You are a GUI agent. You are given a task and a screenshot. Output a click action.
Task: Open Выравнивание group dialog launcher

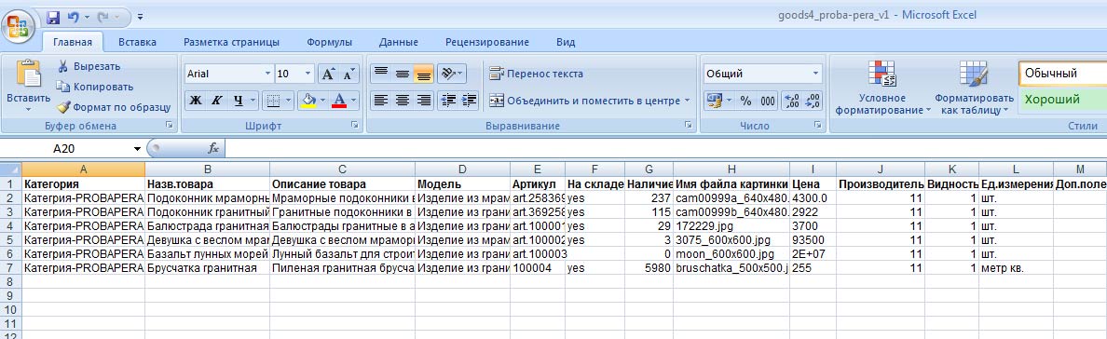click(x=688, y=125)
